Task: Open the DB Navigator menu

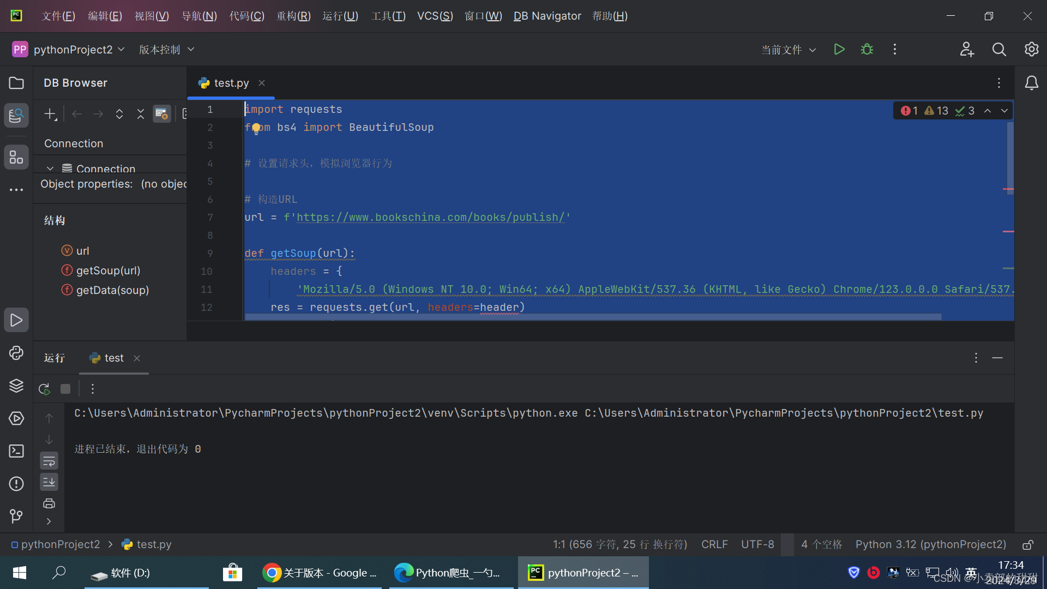Action: [547, 16]
